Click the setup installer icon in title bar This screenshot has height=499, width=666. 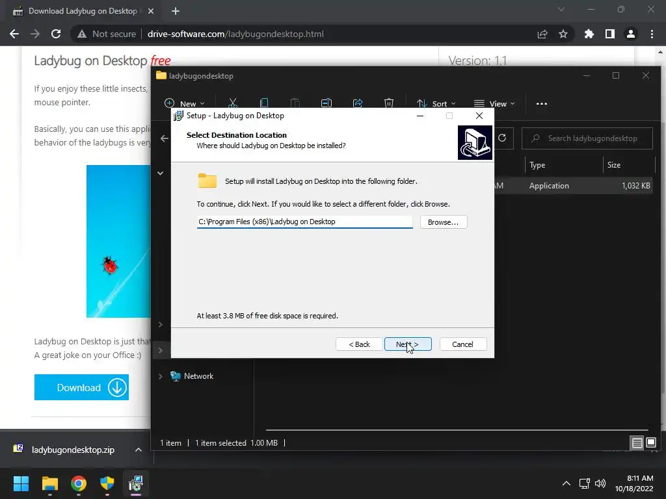coord(178,116)
